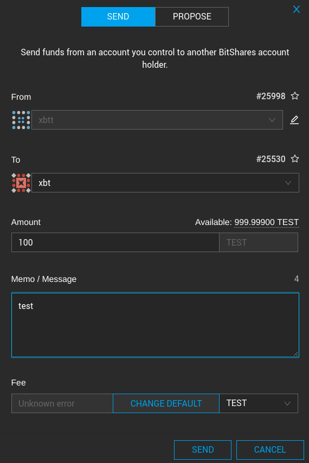309x463 pixels.
Task: Open the fee asset TEST dropdown
Action: point(259,403)
